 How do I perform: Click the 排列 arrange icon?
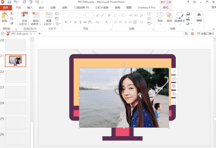pyautogui.click(x=169, y=17)
